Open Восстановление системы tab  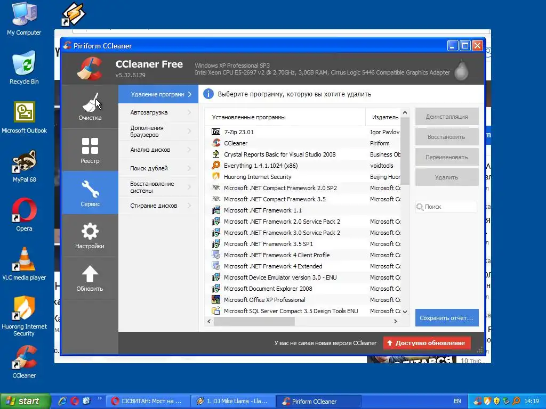point(158,187)
